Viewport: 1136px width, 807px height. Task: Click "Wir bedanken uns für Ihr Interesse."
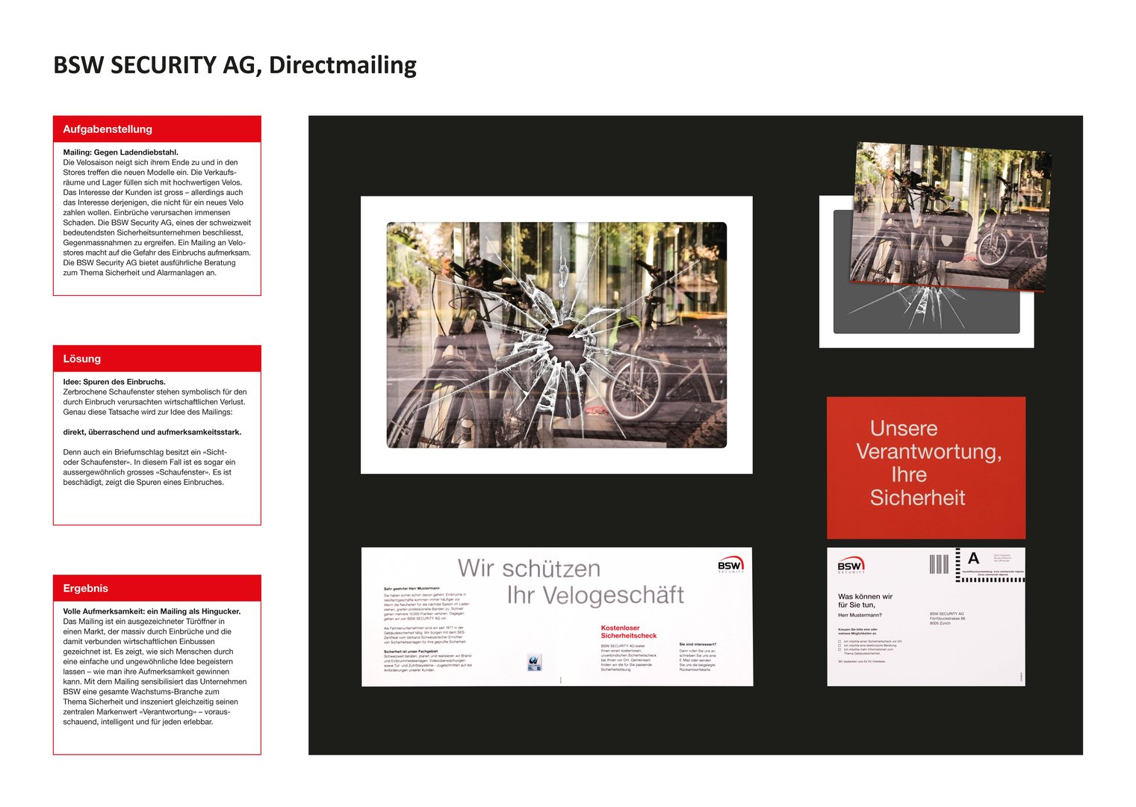[x=861, y=661]
